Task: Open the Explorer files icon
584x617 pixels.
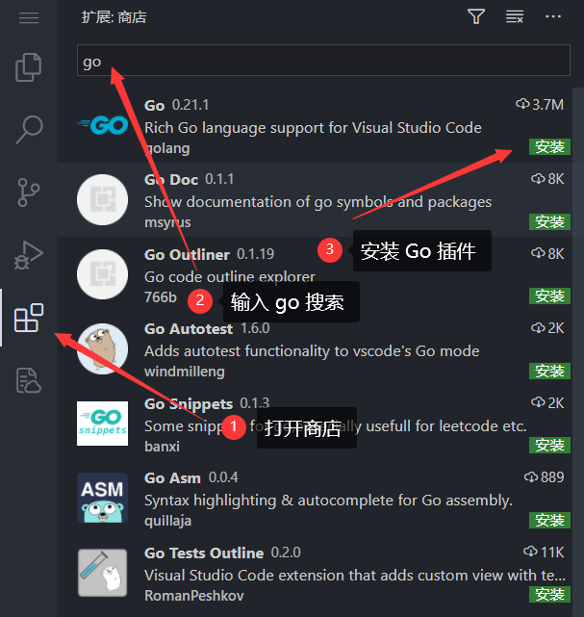Action: pyautogui.click(x=28, y=66)
